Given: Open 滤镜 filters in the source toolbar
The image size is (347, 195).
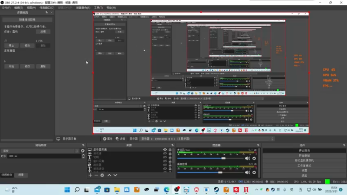Looking at the screenshot, I should pos(121,139).
